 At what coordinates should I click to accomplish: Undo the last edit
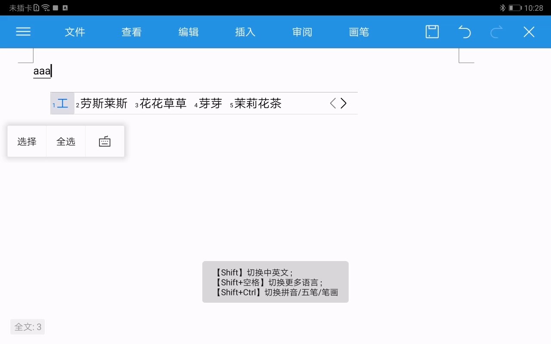[x=464, y=32]
